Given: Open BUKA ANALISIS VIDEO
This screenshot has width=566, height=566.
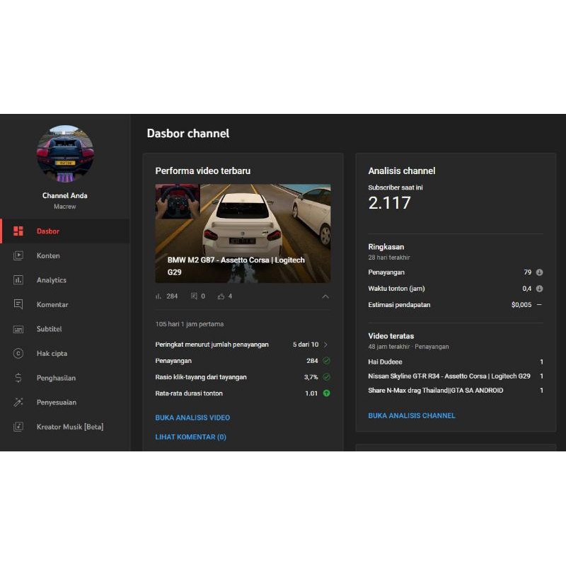Looking at the screenshot, I should [192, 417].
